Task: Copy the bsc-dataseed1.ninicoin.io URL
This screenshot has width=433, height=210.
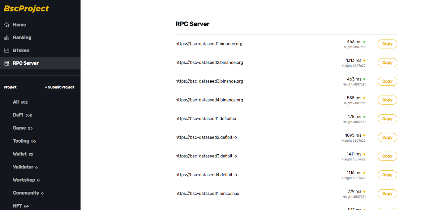Action: (x=387, y=194)
